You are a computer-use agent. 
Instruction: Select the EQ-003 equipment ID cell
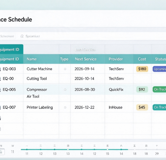(x=9, y=69)
